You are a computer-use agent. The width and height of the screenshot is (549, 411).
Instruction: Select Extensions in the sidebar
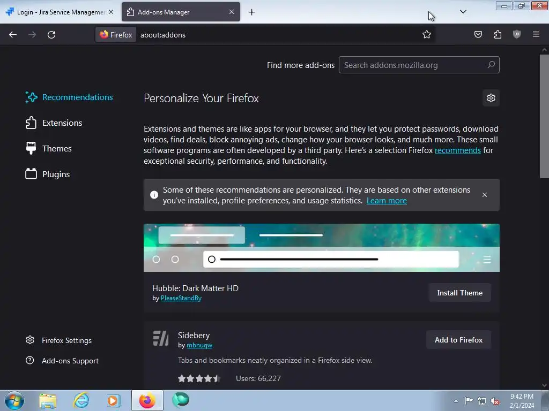54,123
